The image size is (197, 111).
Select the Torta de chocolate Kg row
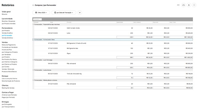pyautogui.click(x=114, y=74)
